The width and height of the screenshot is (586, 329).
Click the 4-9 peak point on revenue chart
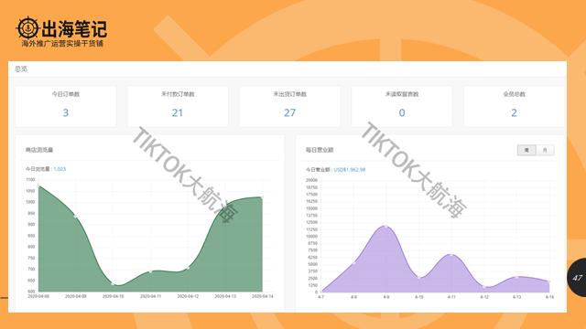tap(386, 227)
